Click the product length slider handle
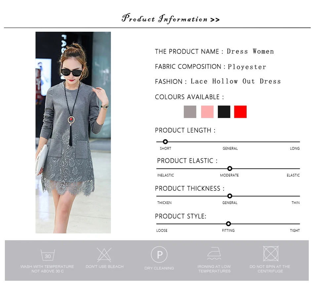Screen dimensions: 314x286 click(x=165, y=142)
